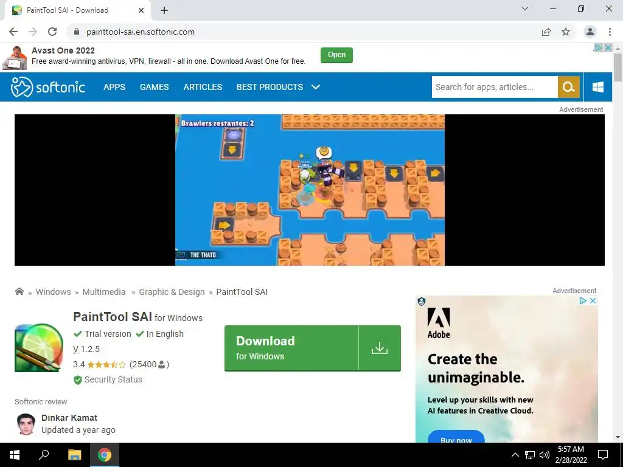Click the orange search magnifier button
The image size is (623, 467).
tap(569, 87)
